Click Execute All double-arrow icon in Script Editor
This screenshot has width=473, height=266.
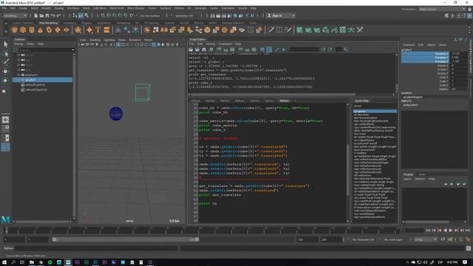click(277, 50)
